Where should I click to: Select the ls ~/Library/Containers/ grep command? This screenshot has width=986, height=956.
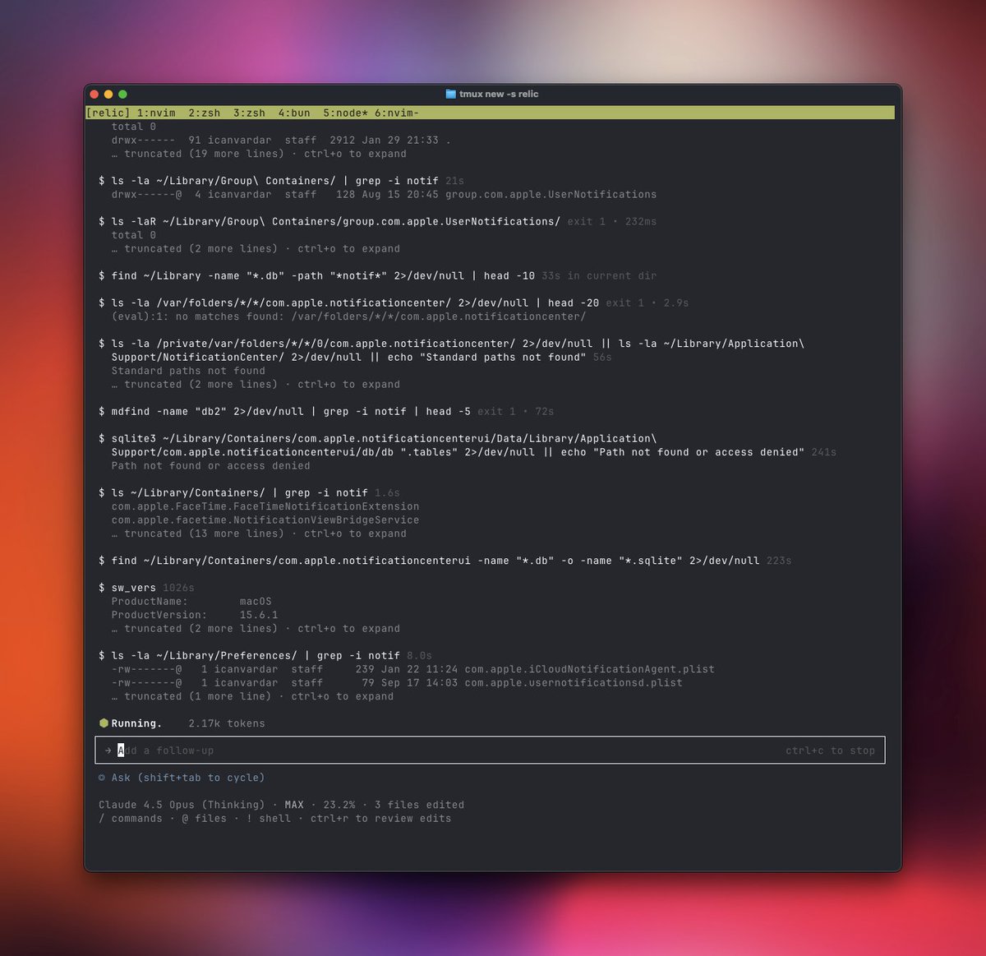233,493
